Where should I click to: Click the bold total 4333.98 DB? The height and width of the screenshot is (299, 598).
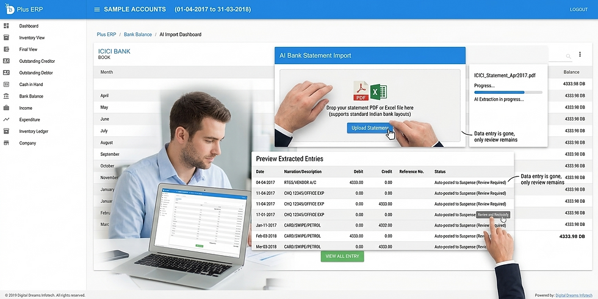point(572,236)
